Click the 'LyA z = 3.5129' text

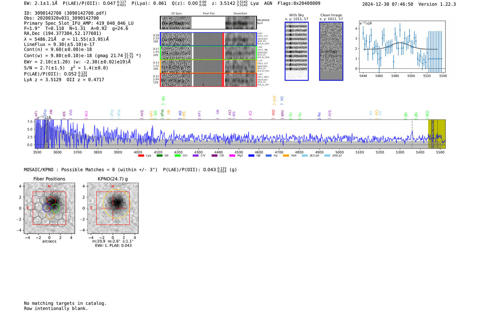(x=43, y=80)
